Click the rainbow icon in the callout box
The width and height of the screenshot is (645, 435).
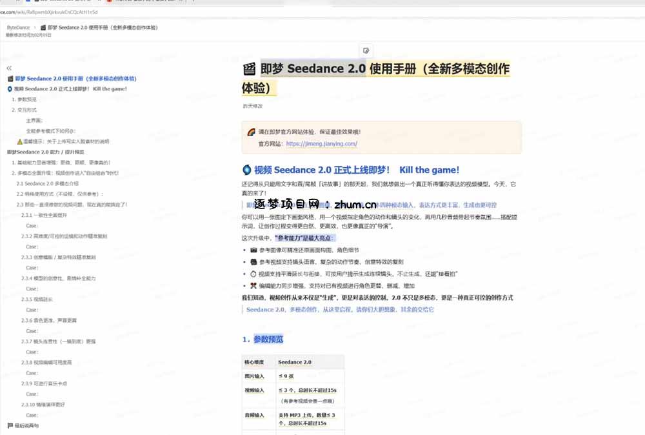click(x=252, y=132)
